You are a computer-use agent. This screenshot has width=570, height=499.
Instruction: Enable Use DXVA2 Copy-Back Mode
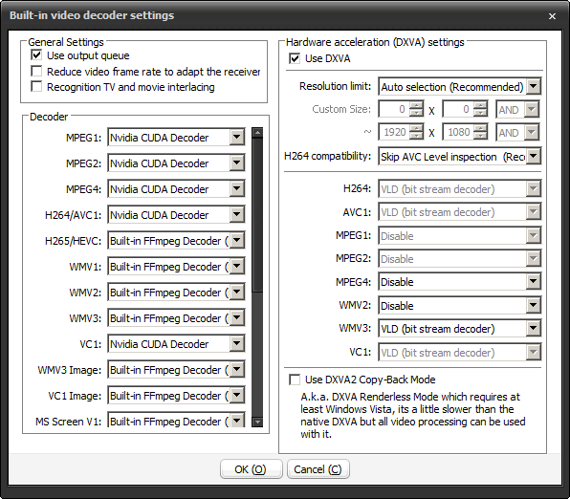pos(295,380)
